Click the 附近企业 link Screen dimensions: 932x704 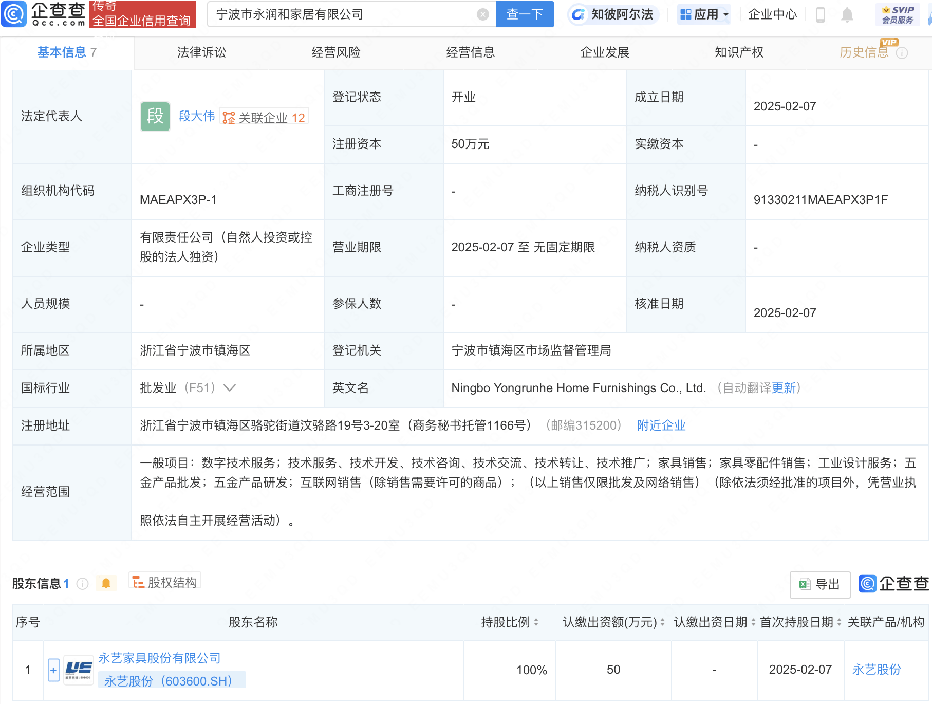661,425
